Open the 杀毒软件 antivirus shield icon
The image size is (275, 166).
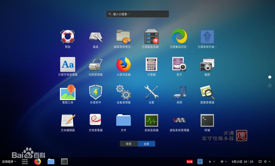coord(95,92)
